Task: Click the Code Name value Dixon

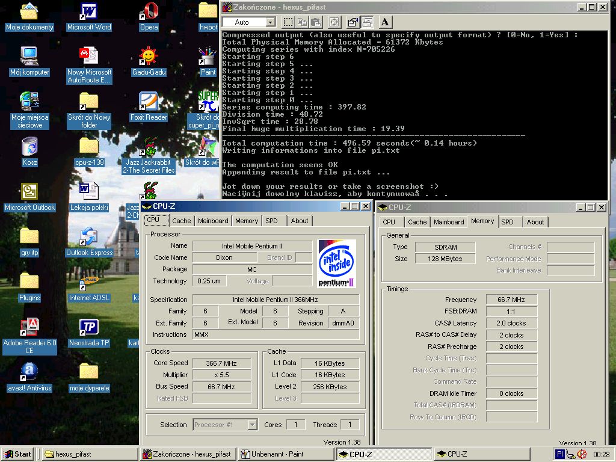Action: 224,257
